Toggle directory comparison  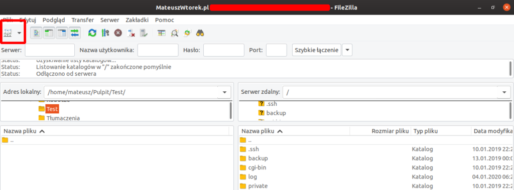175,33
